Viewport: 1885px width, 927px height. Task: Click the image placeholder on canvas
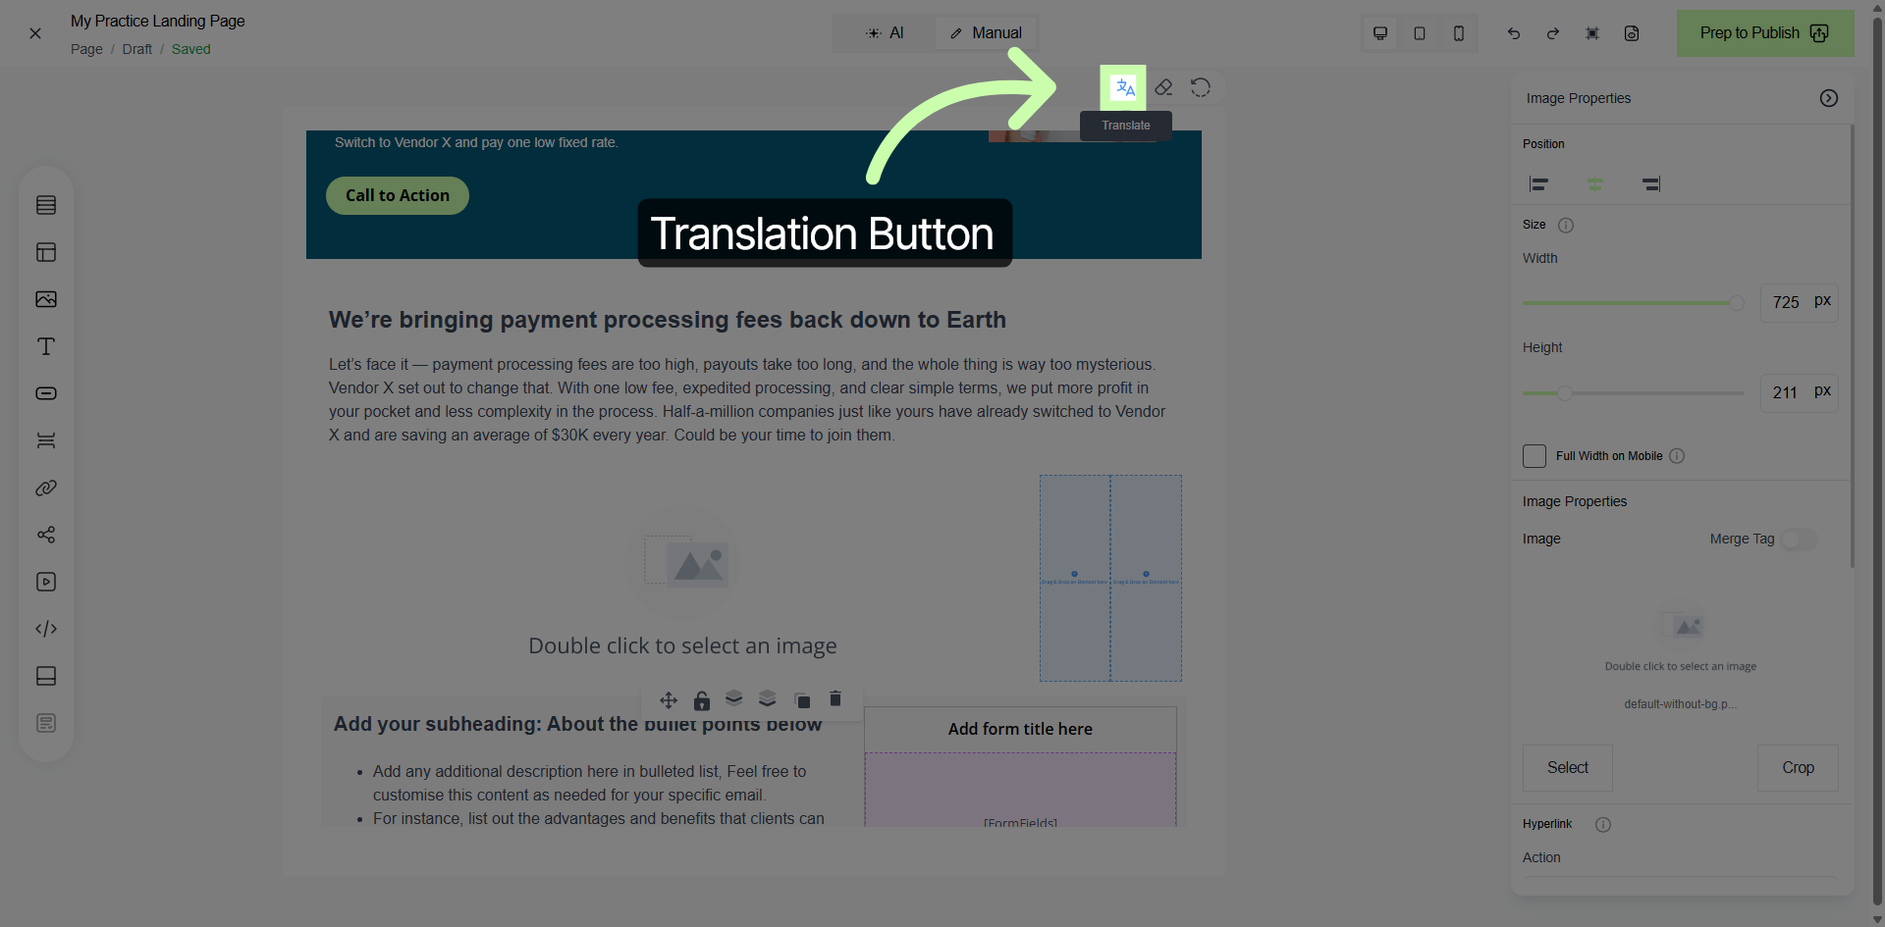click(682, 580)
